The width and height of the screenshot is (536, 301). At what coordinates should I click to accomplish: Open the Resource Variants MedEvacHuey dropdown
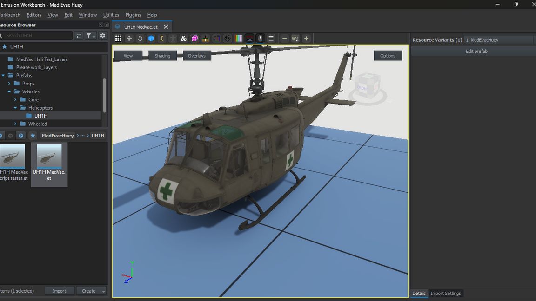click(498, 40)
